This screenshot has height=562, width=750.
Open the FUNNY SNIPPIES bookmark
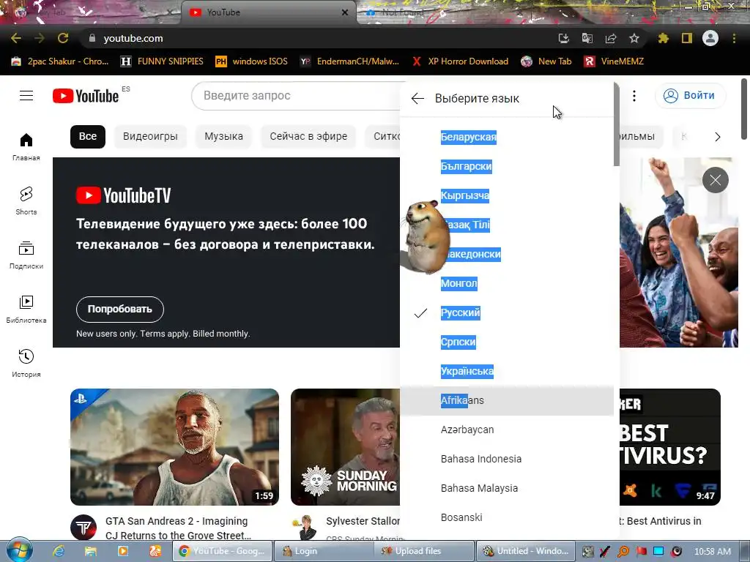162,61
